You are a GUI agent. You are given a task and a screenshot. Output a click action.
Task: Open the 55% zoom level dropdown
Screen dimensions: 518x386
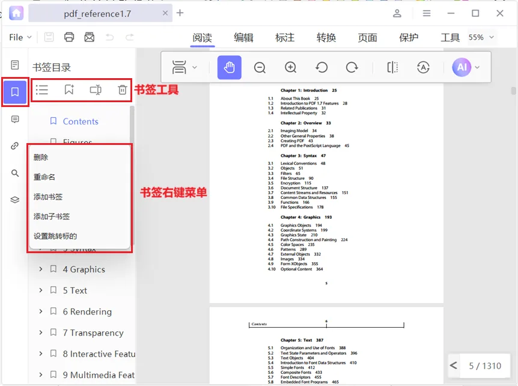point(481,37)
